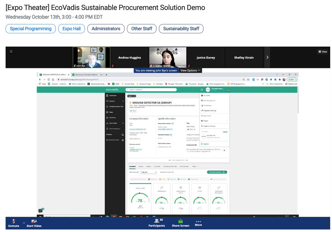Open the View Options dropdown
This screenshot has width=332, height=232.
point(191,70)
